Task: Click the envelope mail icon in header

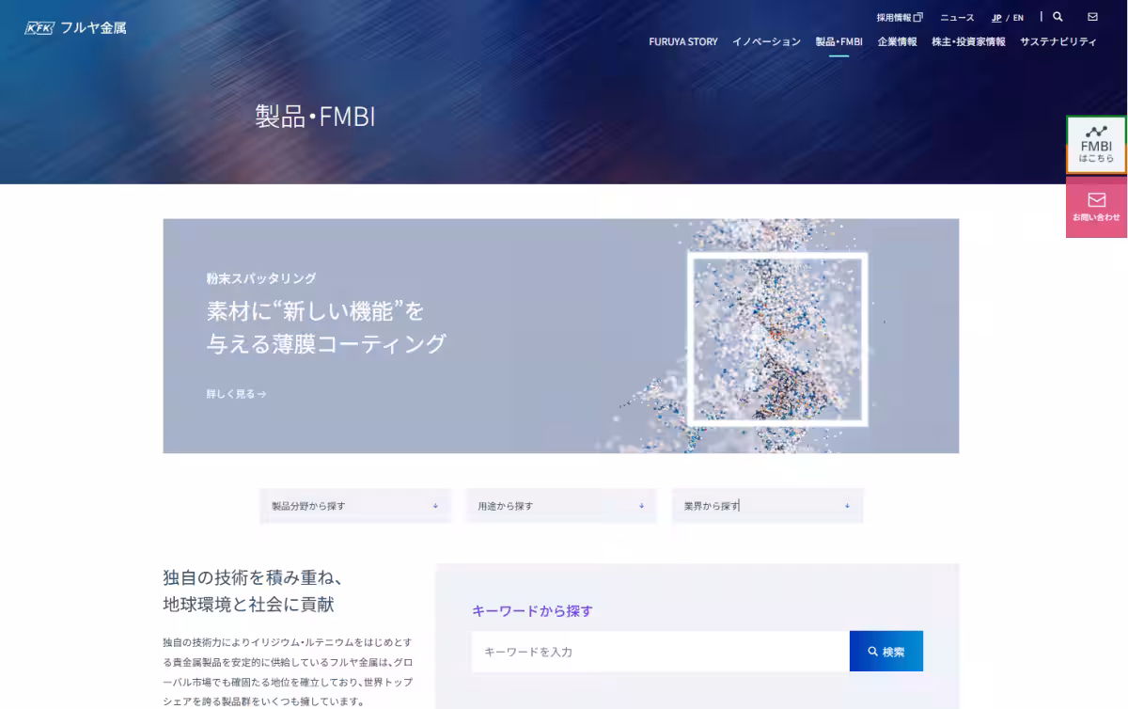Action: 1092,17
